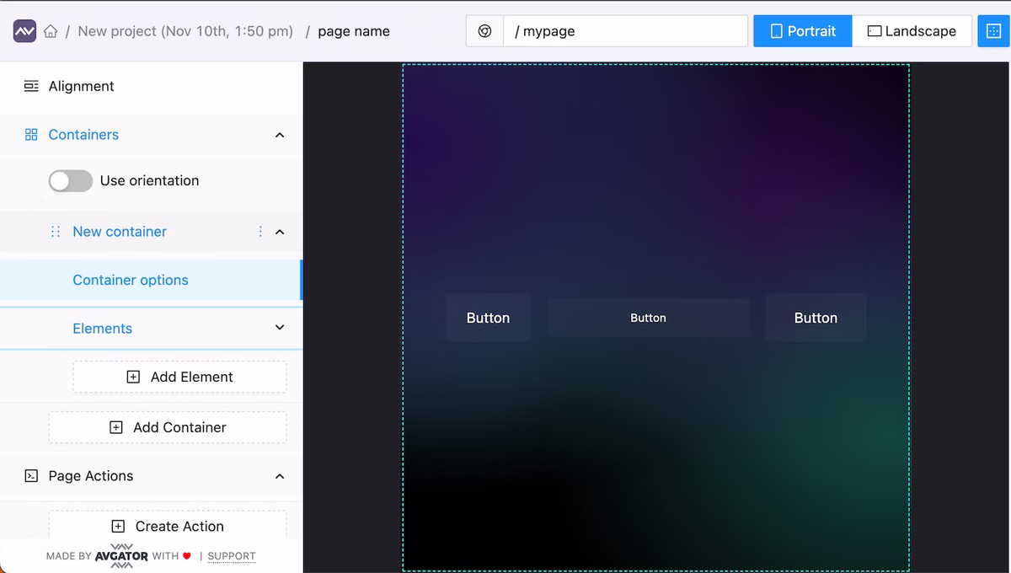Collapse the Page Actions section
Viewport: 1011px width, 573px height.
(x=280, y=476)
